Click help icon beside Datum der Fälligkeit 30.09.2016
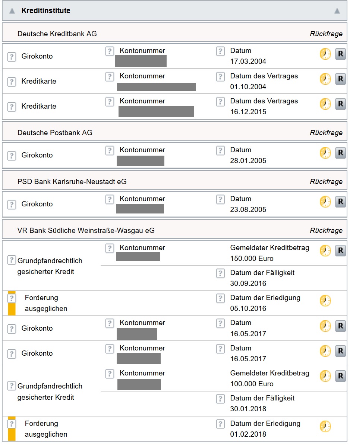The width and height of the screenshot is (350, 446). coord(220,273)
